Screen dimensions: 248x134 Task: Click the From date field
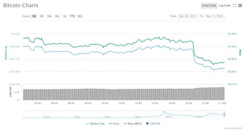(188, 16)
